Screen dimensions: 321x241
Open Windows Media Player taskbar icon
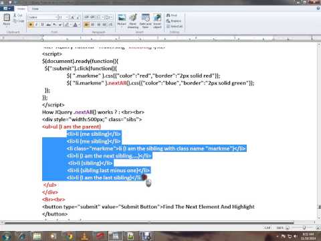tap(53, 236)
